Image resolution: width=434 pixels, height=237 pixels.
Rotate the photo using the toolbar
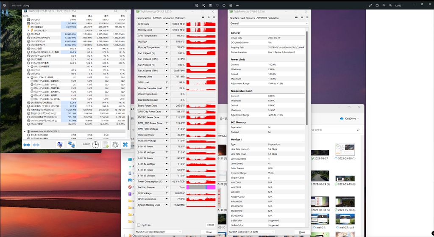[x=204, y=5]
